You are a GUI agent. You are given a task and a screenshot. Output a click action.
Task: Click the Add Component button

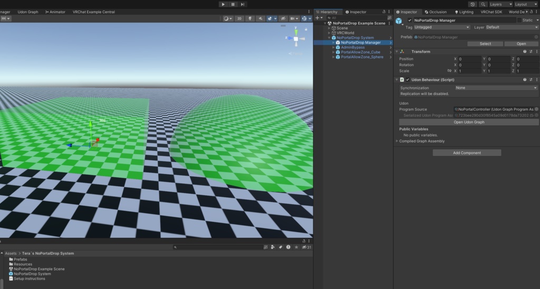(467, 153)
